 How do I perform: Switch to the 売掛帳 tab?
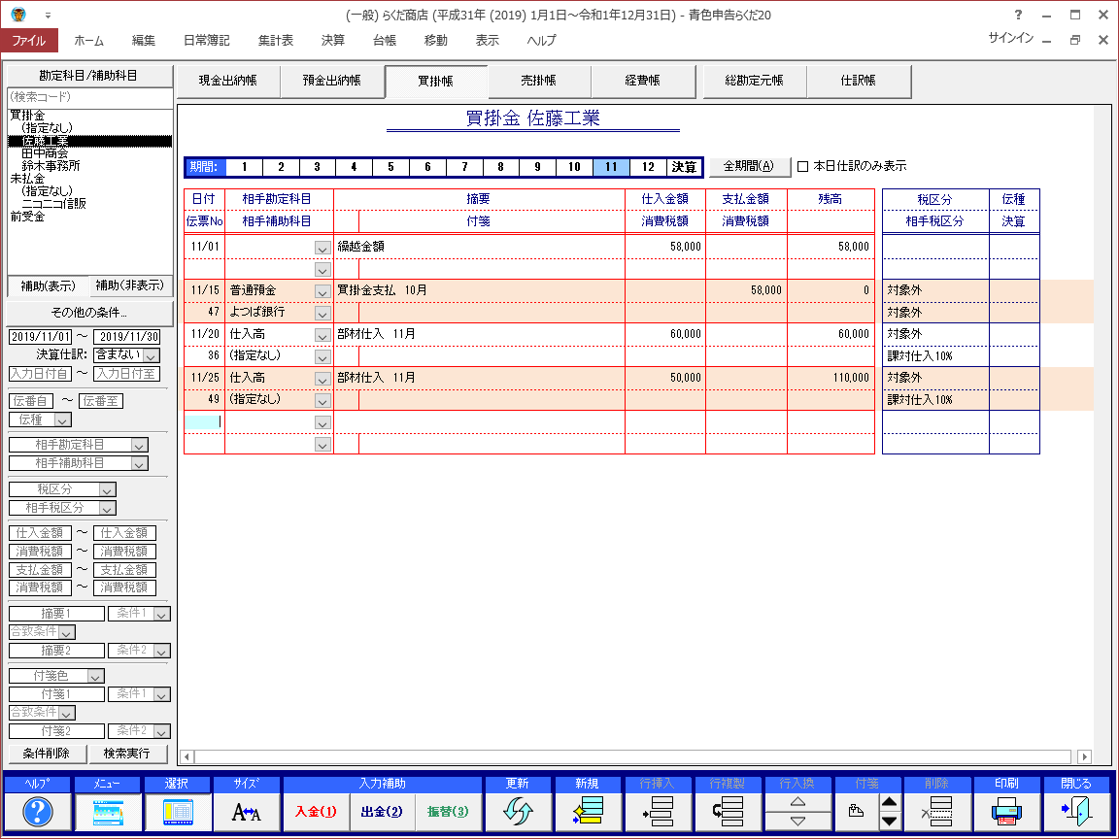[x=539, y=82]
